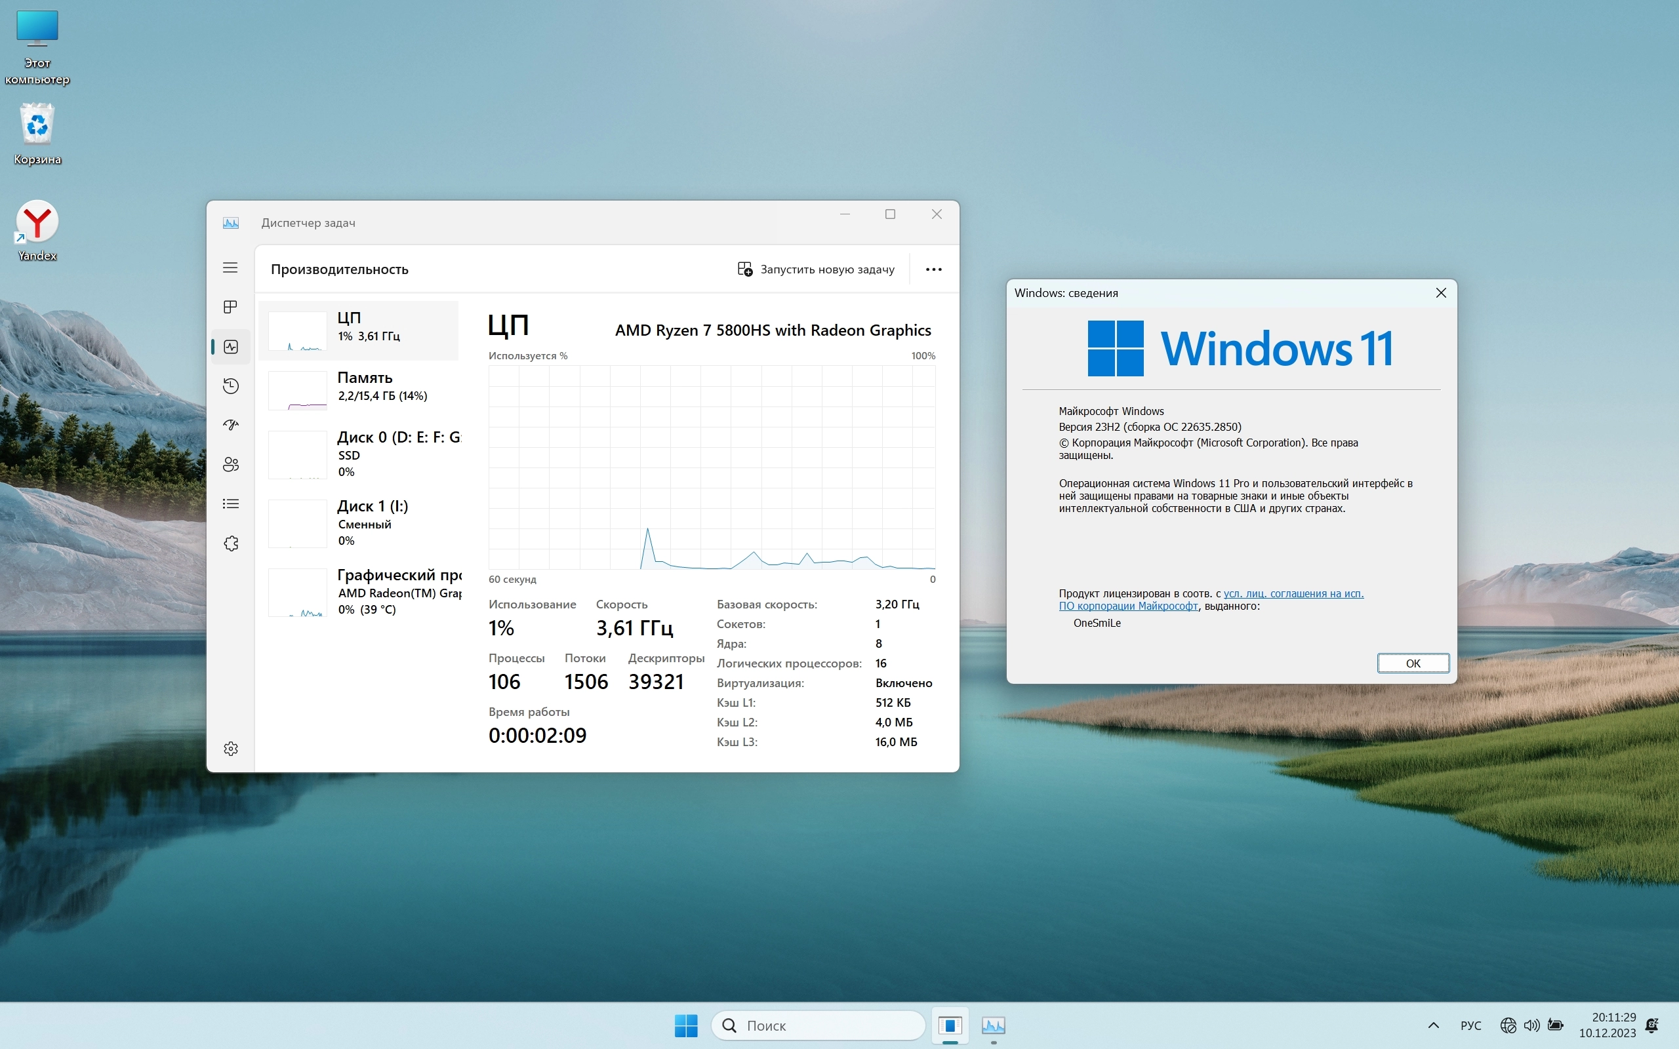
Task: Open the App history sidebar icon
Action: click(230, 386)
